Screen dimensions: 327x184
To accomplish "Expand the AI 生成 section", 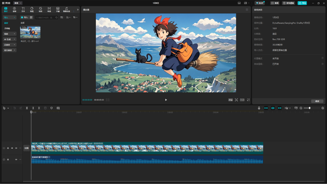I will pos(9,39).
